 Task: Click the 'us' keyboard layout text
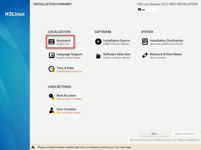pos(143,10)
